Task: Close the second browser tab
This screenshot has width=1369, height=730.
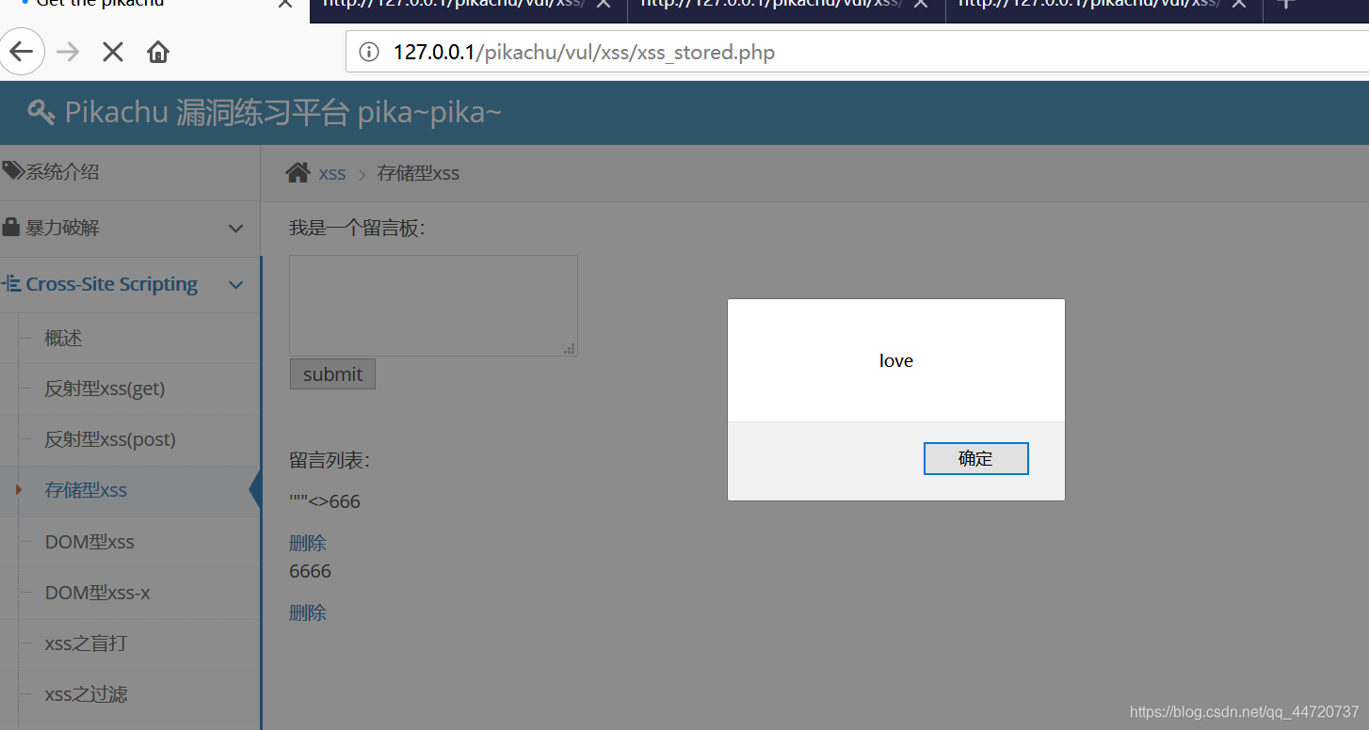Action: point(604,4)
